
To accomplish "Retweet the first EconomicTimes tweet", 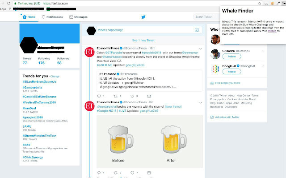I will pos(115,96).
